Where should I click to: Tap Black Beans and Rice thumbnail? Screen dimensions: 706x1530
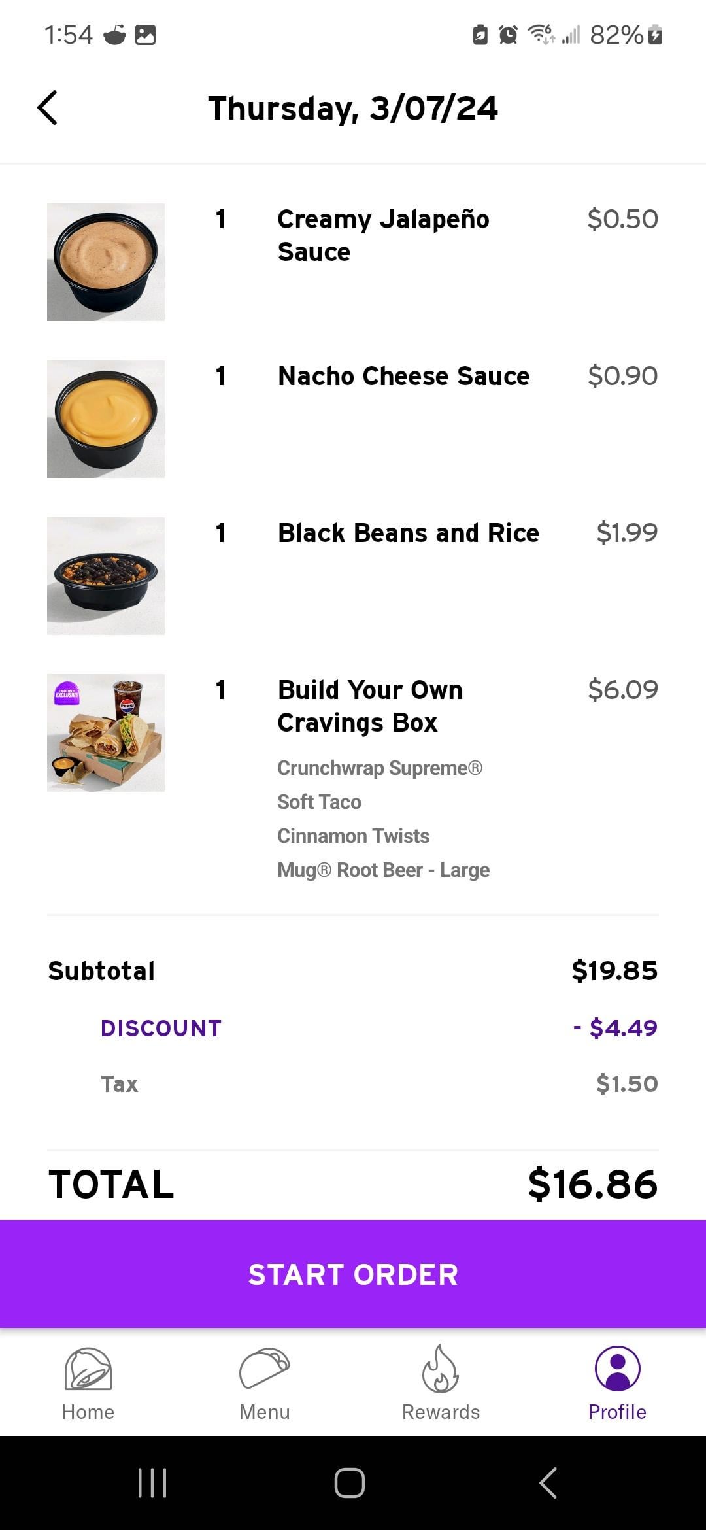(x=106, y=576)
